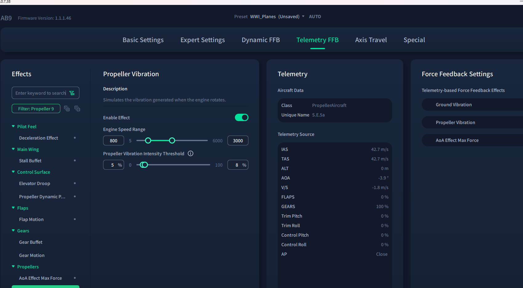Select the Gear Motion effect in list
523x288 pixels.
point(32,255)
